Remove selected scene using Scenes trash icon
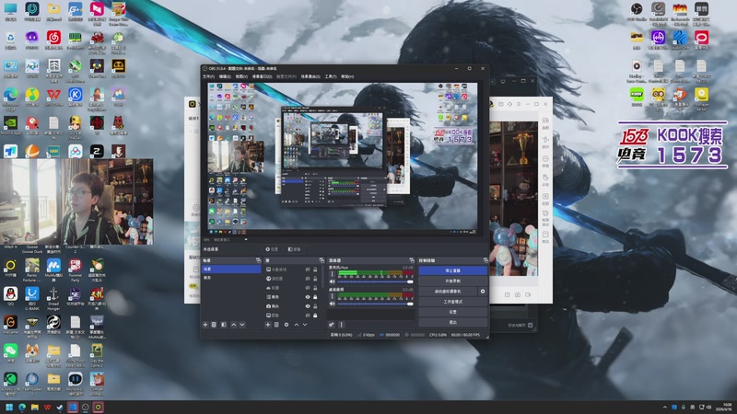Image resolution: width=737 pixels, height=414 pixels. pyautogui.click(x=214, y=325)
